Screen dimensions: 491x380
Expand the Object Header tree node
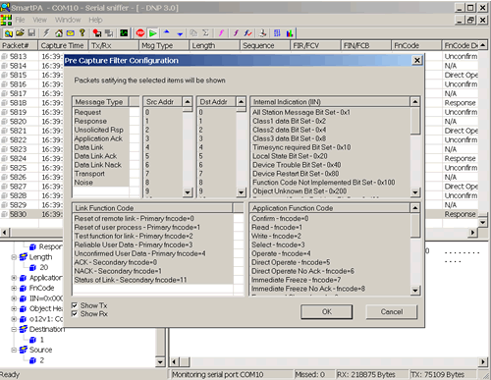coord(14,308)
